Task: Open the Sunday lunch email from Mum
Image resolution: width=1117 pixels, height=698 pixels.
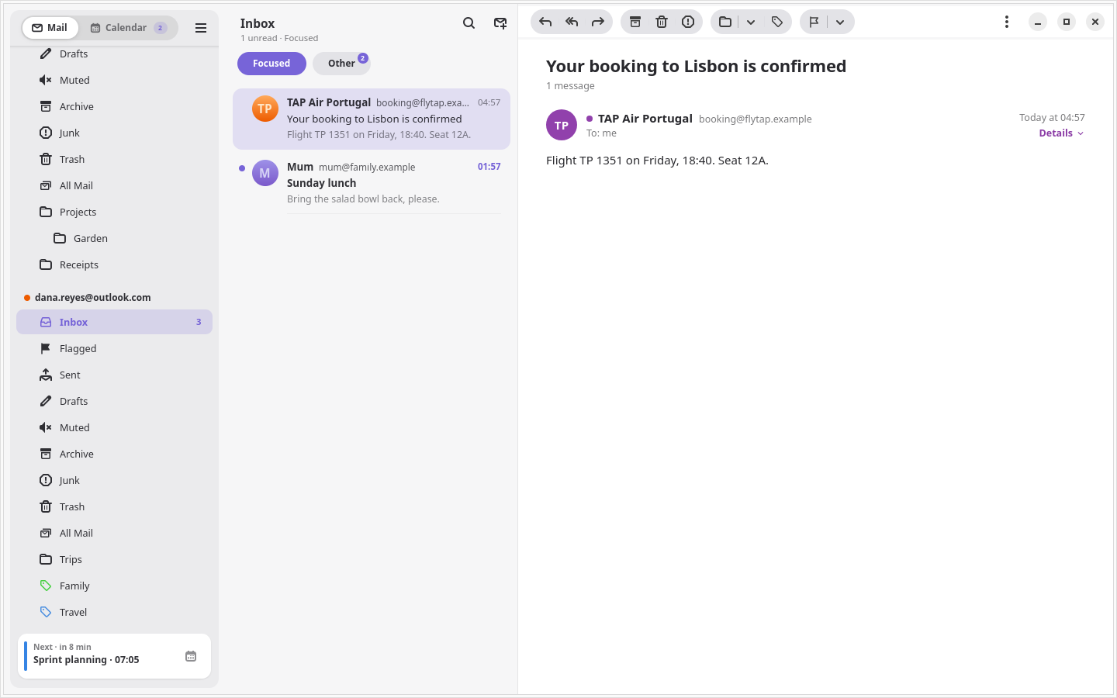Action: [x=372, y=183]
